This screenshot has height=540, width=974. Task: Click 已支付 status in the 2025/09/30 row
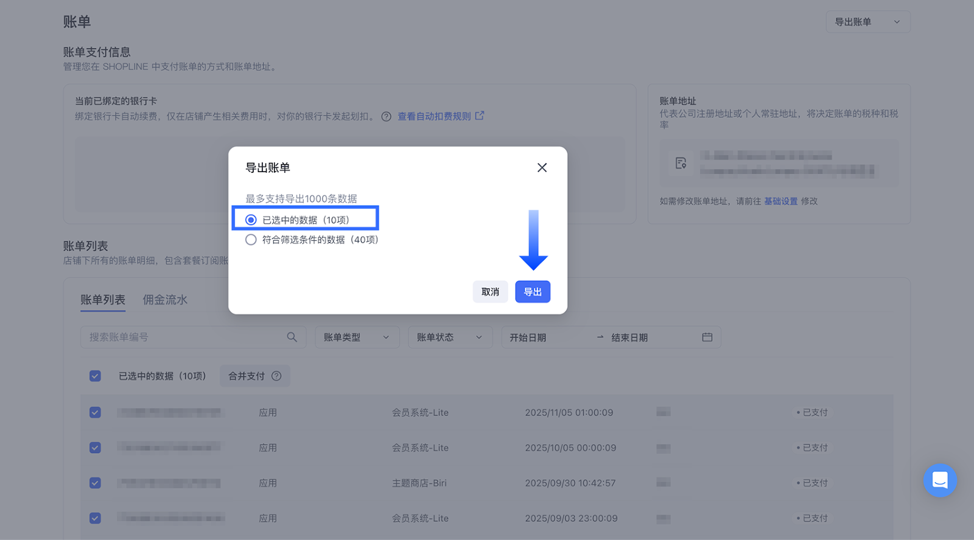tap(815, 483)
